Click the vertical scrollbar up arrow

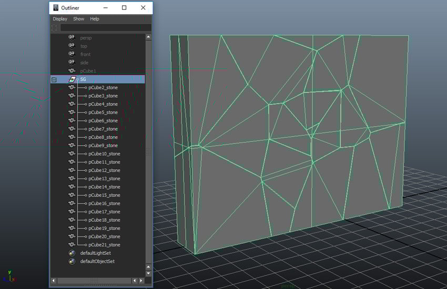coord(148,37)
